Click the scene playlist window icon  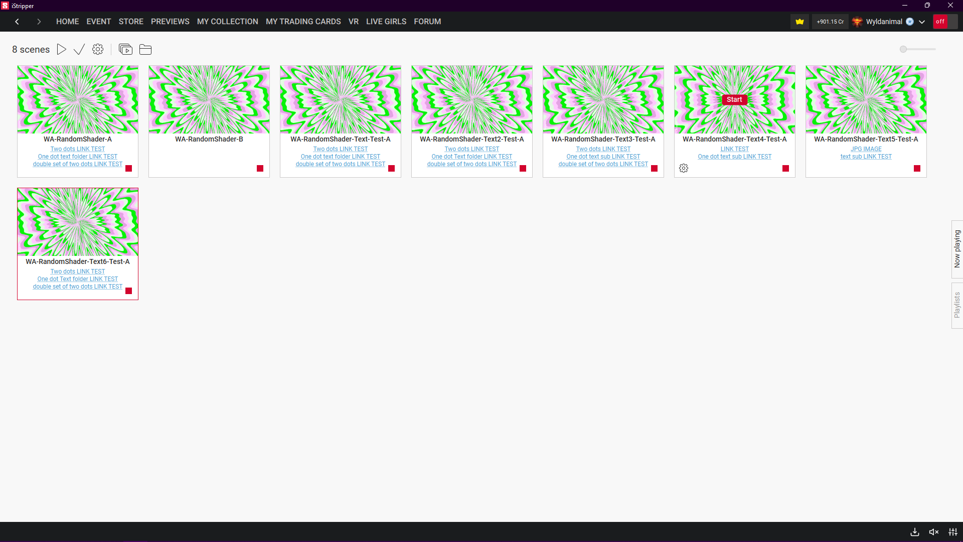125,49
